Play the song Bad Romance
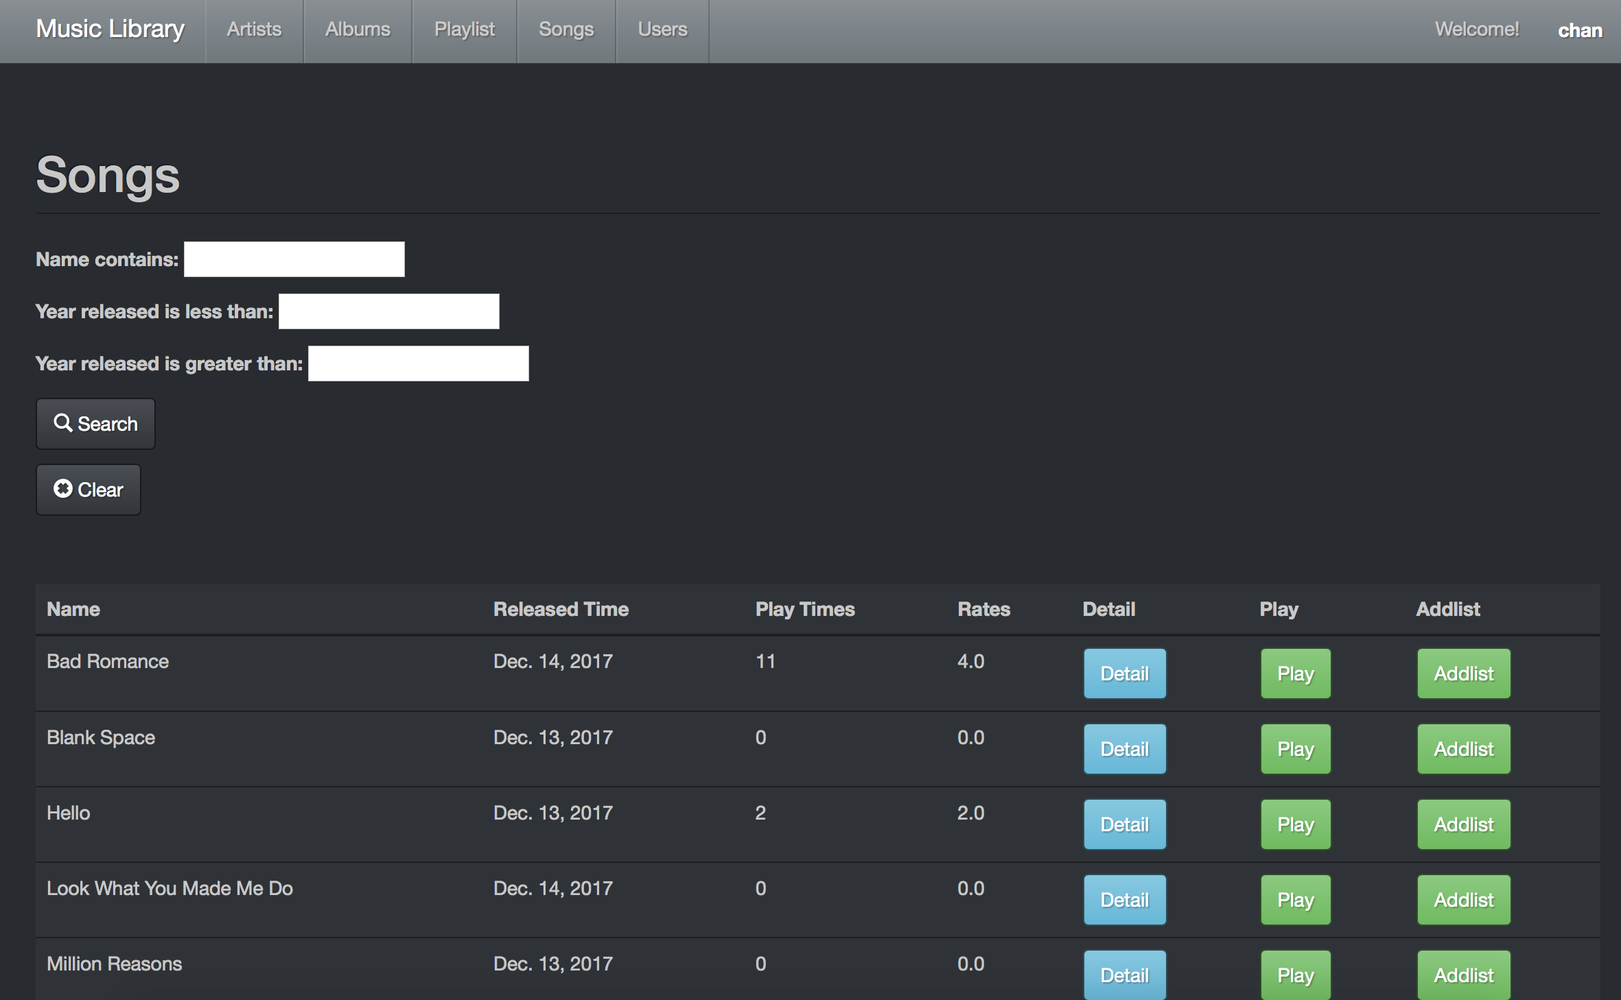This screenshot has width=1621, height=1000. point(1295,674)
